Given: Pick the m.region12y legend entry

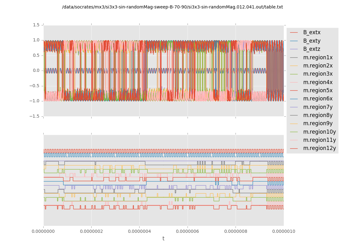Looking at the screenshot, I should coord(319,148).
